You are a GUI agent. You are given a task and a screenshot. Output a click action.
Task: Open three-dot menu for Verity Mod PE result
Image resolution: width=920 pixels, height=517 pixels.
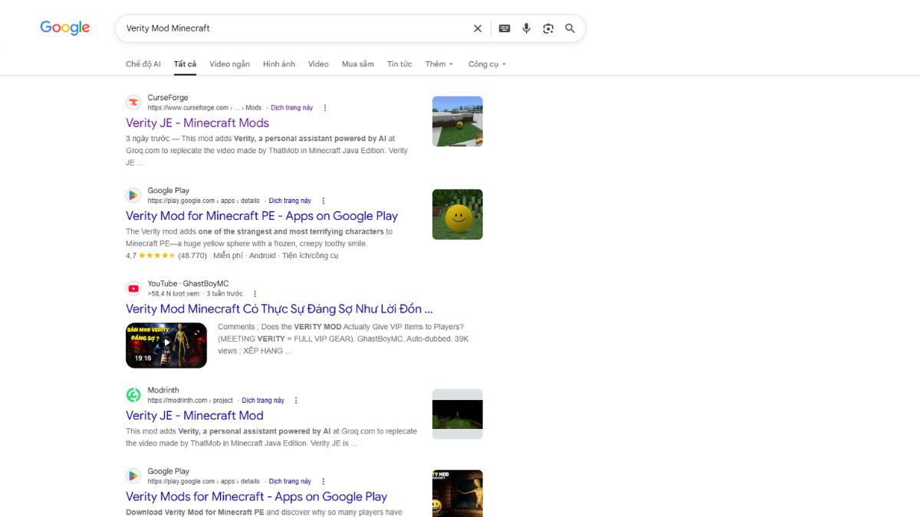[x=324, y=201]
